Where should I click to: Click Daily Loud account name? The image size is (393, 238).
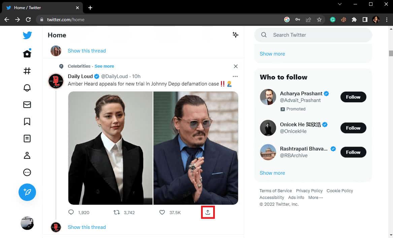pos(80,76)
